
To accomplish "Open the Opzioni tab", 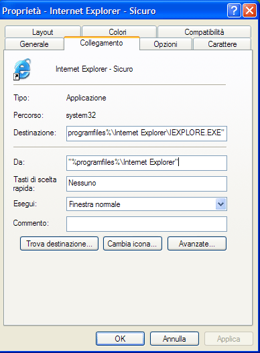I will [x=166, y=44].
